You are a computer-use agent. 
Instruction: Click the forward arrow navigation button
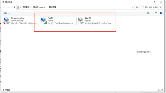click(8, 7)
